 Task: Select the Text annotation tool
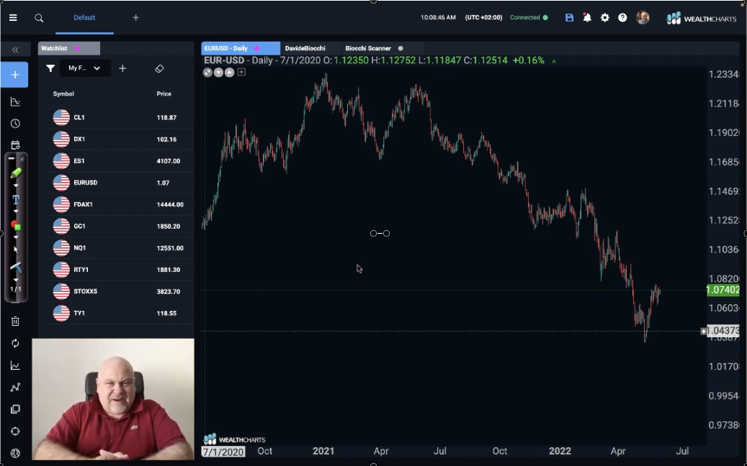click(16, 200)
